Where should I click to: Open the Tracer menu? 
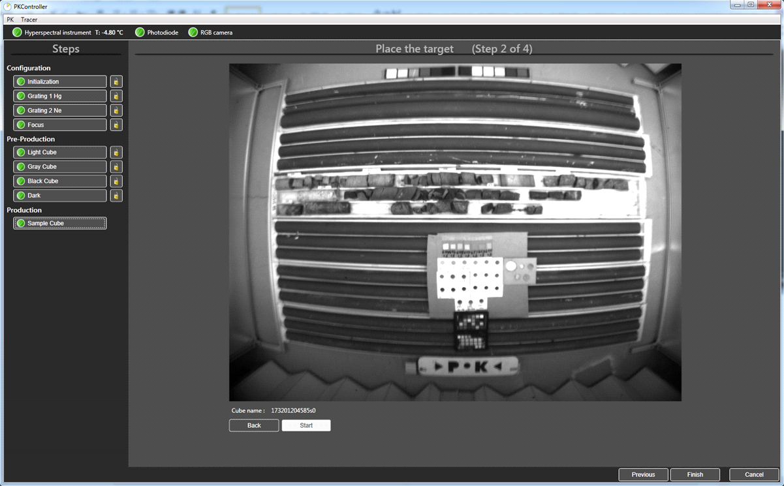(29, 20)
